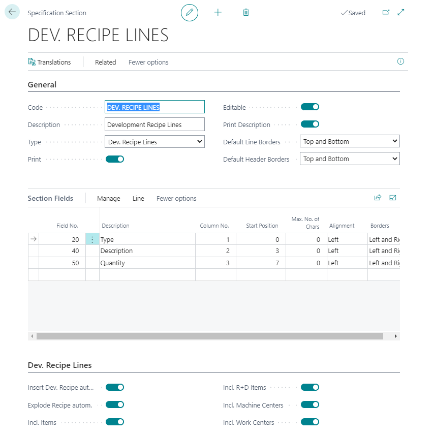Toggle the Incl. Items switch

114,422
